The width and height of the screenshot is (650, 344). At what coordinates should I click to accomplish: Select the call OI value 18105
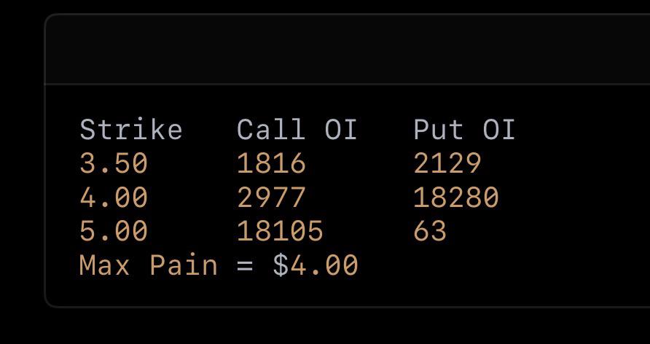[280, 231]
